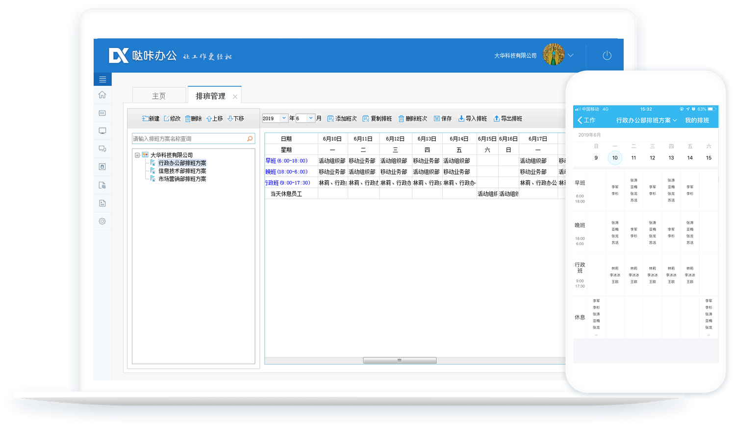Click 导出排班 to export schedule

(x=507, y=119)
